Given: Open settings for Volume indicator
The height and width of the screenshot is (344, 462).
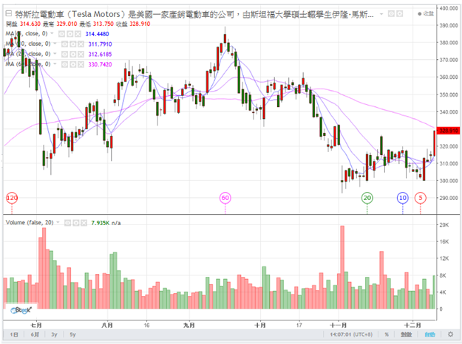Looking at the screenshot, I should click(75, 223).
